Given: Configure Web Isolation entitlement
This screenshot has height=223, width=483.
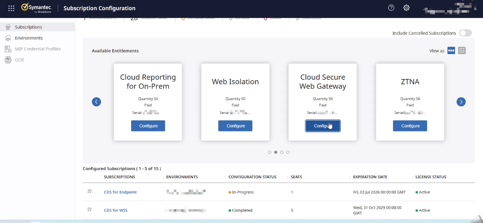Looking at the screenshot, I should pos(235,126).
